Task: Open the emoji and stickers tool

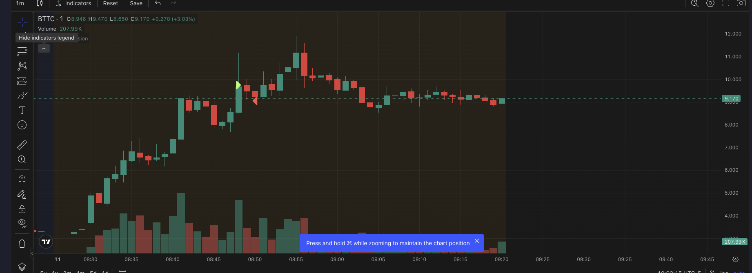Action: click(x=22, y=125)
